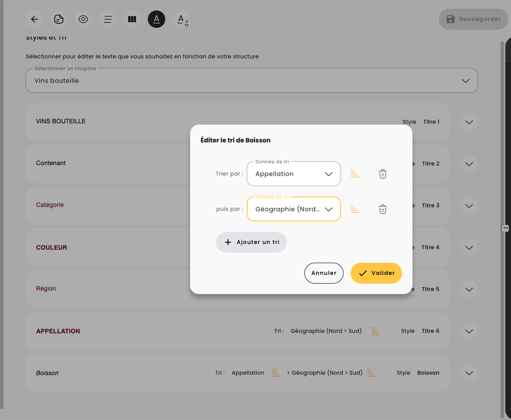Click the text color paint icon
Viewport: 511px width, 420px height.
click(x=181, y=20)
